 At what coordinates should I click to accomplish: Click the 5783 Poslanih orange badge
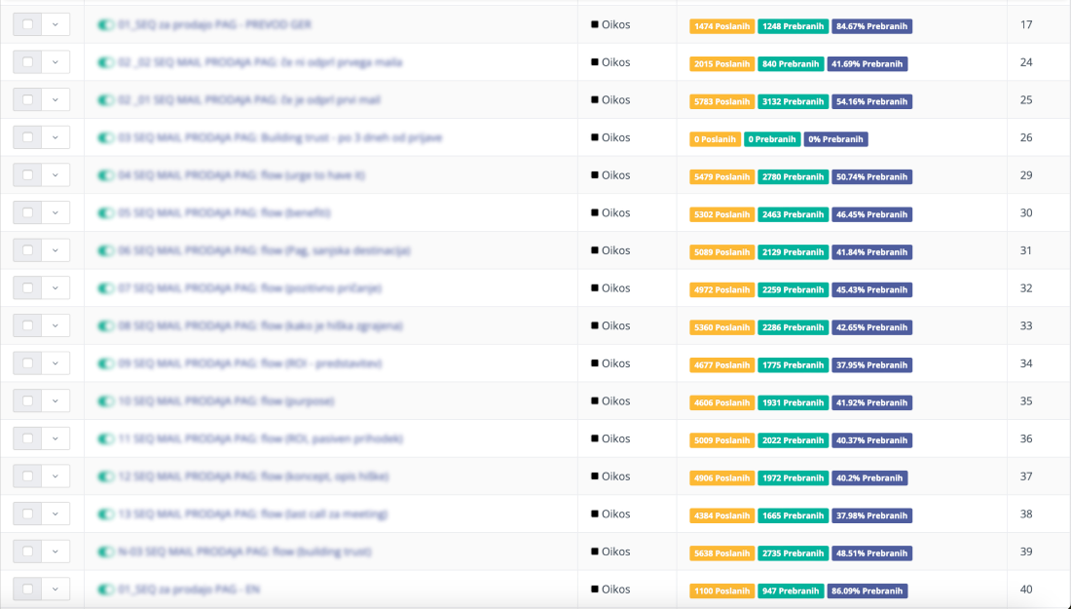[721, 101]
